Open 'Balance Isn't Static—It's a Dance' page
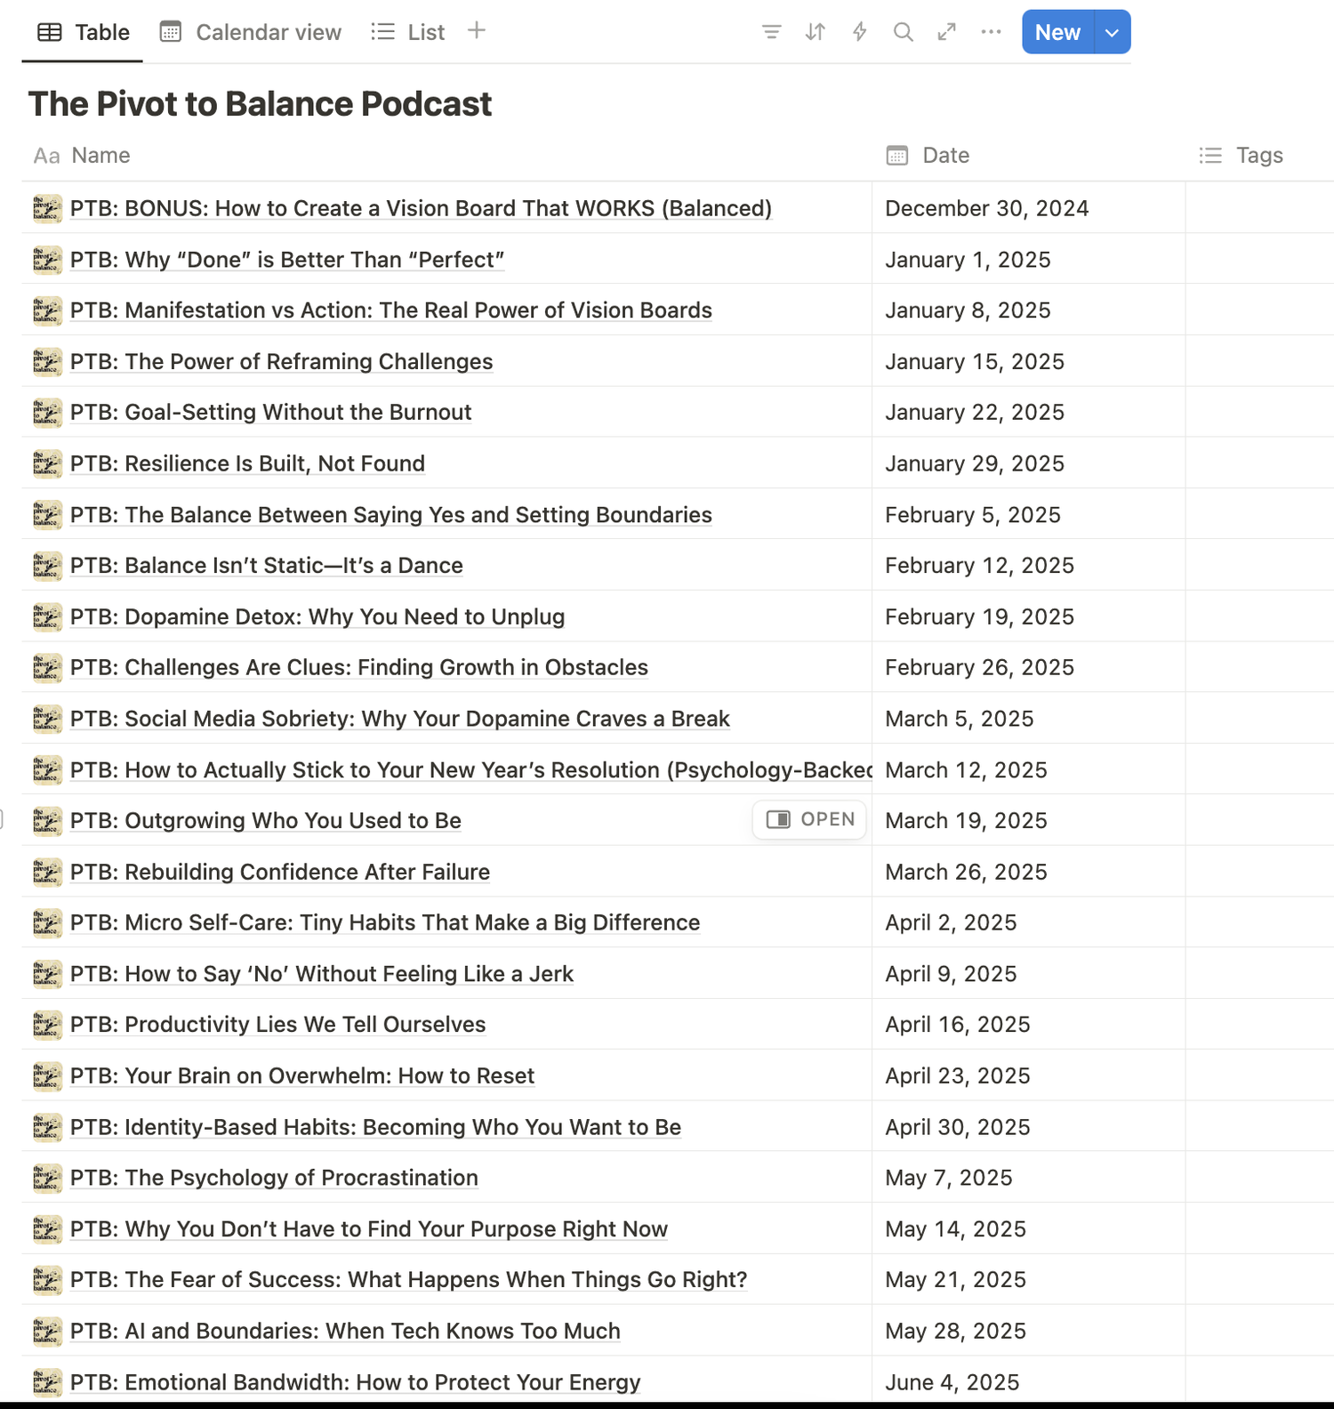The image size is (1334, 1409). click(266, 566)
